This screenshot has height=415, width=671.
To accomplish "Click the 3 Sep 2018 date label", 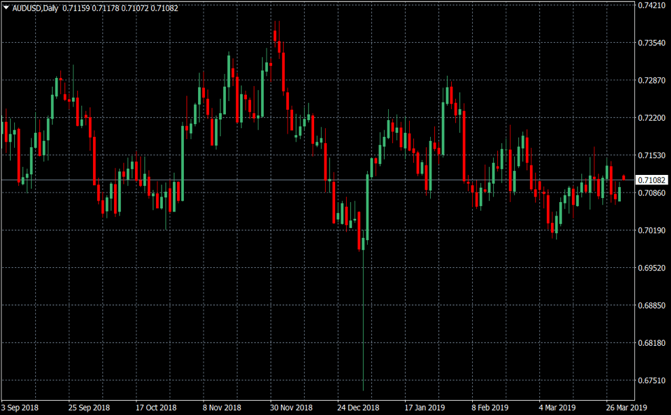I will pyautogui.click(x=20, y=408).
